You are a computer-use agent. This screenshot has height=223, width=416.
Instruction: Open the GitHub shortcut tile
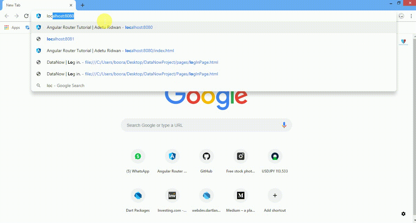(x=206, y=162)
